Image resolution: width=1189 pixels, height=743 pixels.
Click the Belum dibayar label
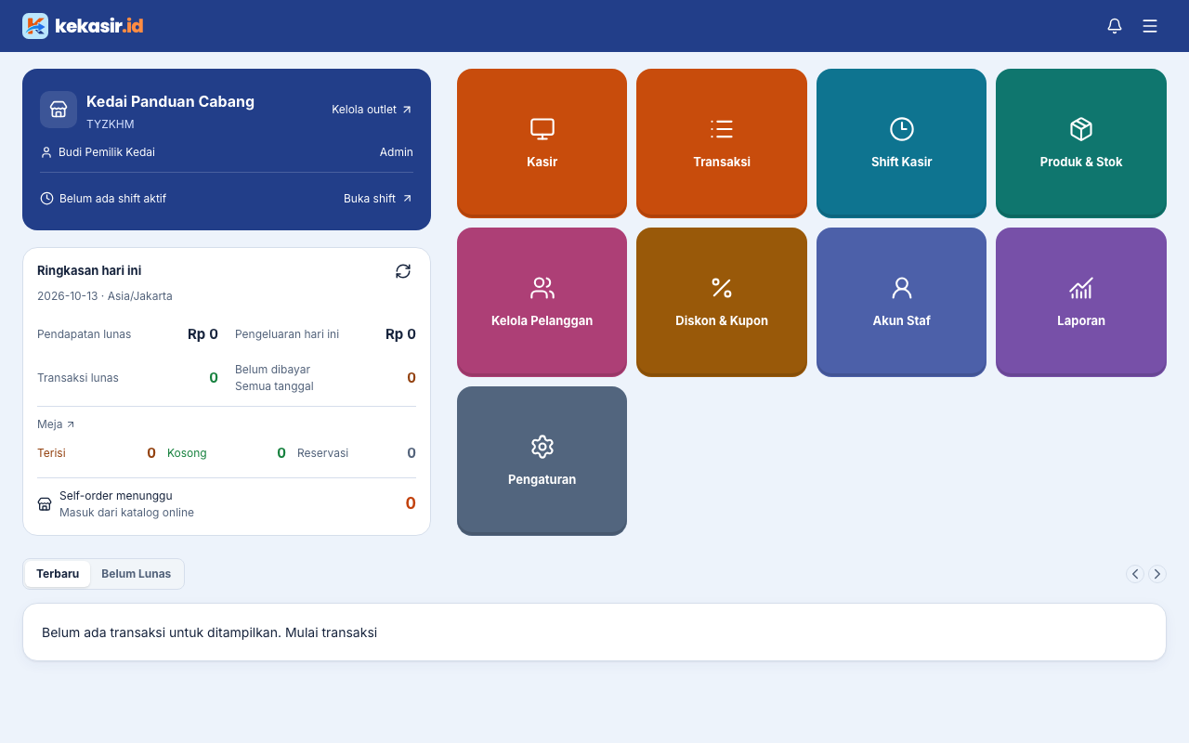tap(272, 370)
